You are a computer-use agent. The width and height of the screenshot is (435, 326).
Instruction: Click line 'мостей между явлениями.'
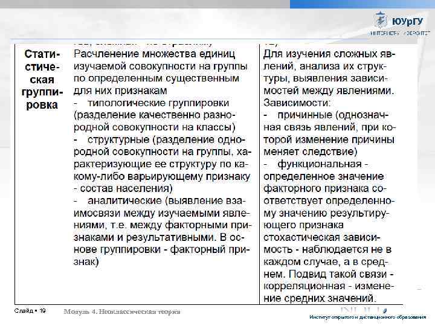tap(329, 91)
